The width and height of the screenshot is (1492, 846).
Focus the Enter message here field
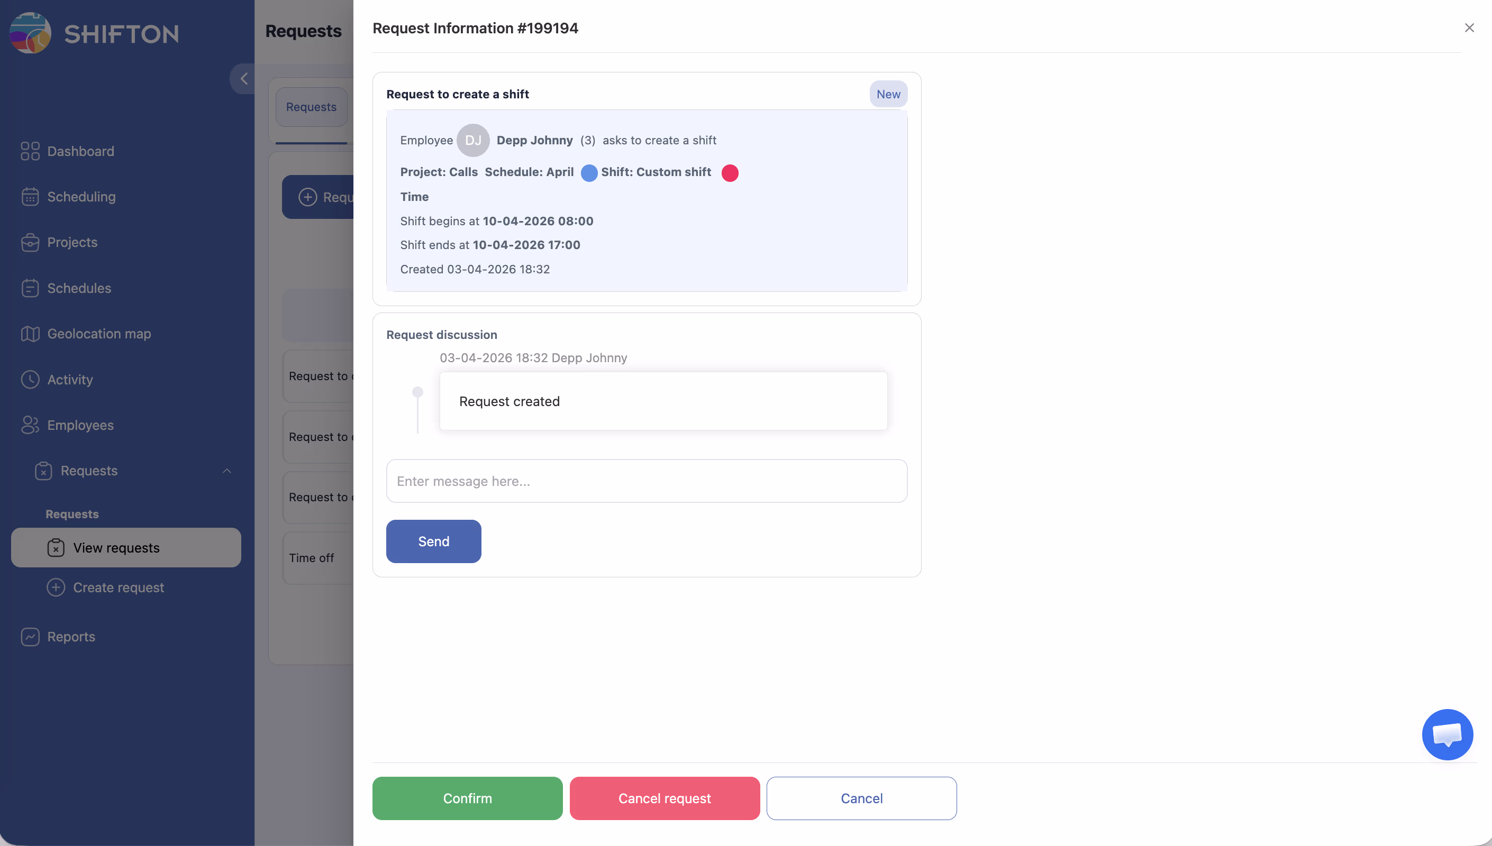point(647,481)
